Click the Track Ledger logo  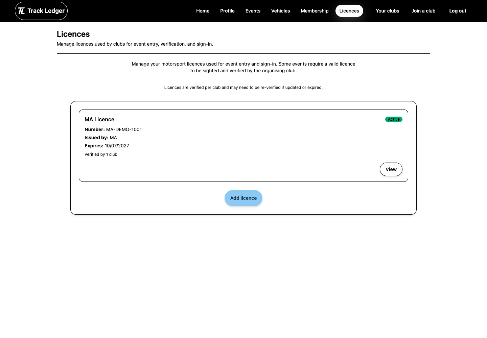41,11
